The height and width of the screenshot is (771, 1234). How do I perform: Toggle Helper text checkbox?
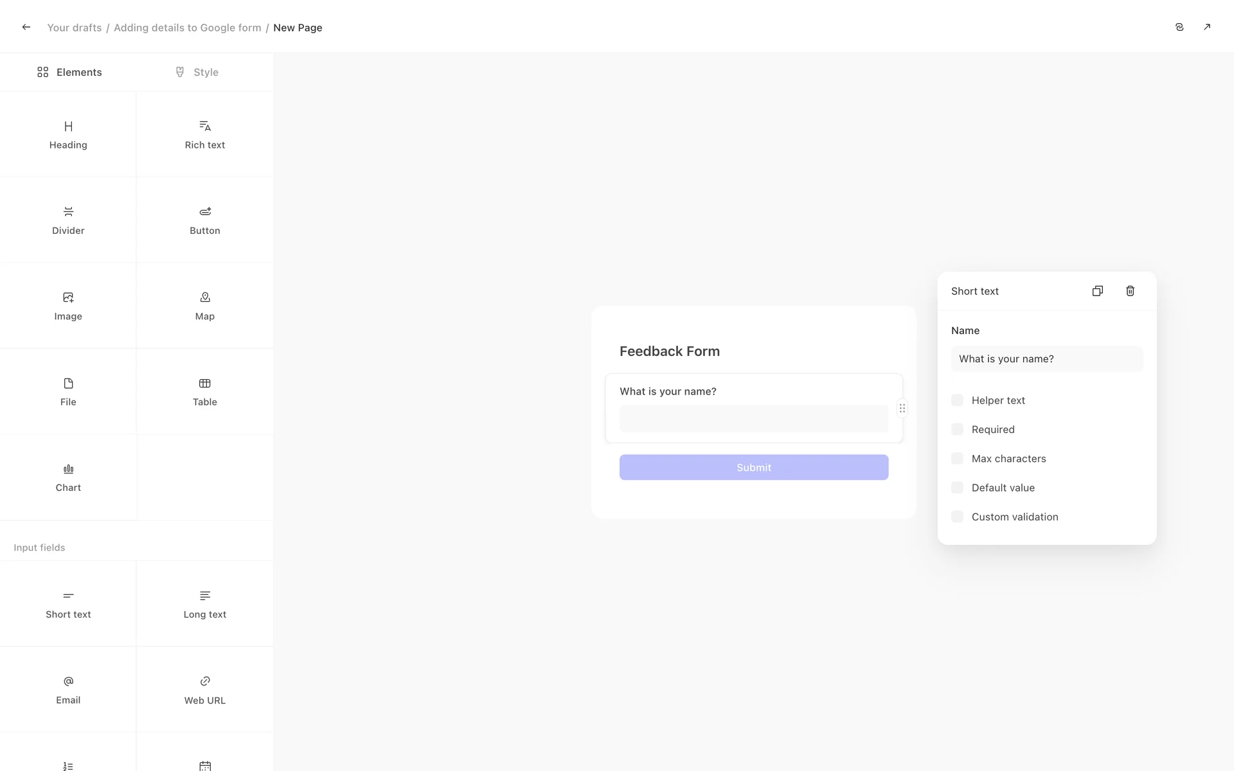957,400
